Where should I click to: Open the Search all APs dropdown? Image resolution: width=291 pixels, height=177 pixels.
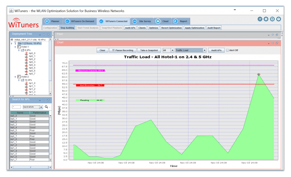click(x=41, y=107)
